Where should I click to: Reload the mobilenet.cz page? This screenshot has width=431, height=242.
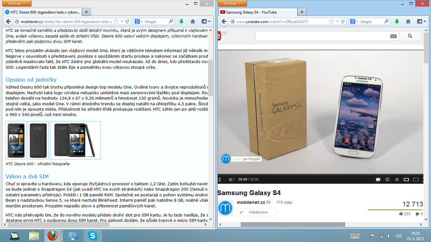point(127,22)
